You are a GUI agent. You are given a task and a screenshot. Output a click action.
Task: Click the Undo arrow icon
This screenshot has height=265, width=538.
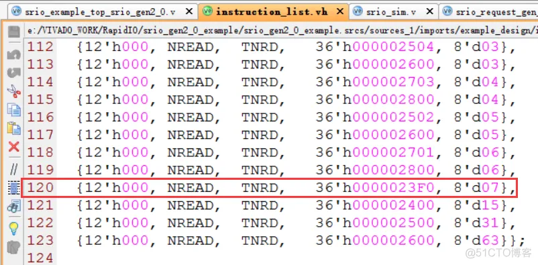pyautogui.click(x=13, y=54)
